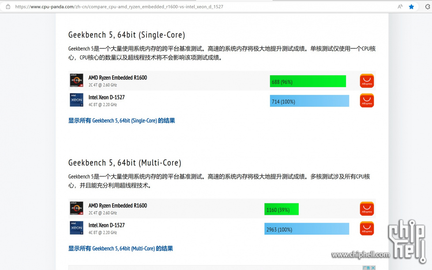The width and height of the screenshot is (432, 270).
Task: Click Intel Xeon D-1527 name in Multi-Core
Action: pos(106,225)
